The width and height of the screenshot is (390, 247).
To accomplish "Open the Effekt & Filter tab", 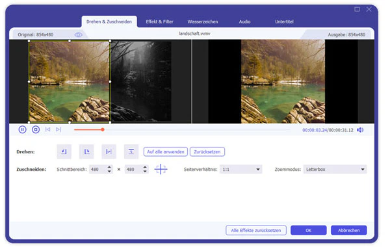I will point(160,21).
